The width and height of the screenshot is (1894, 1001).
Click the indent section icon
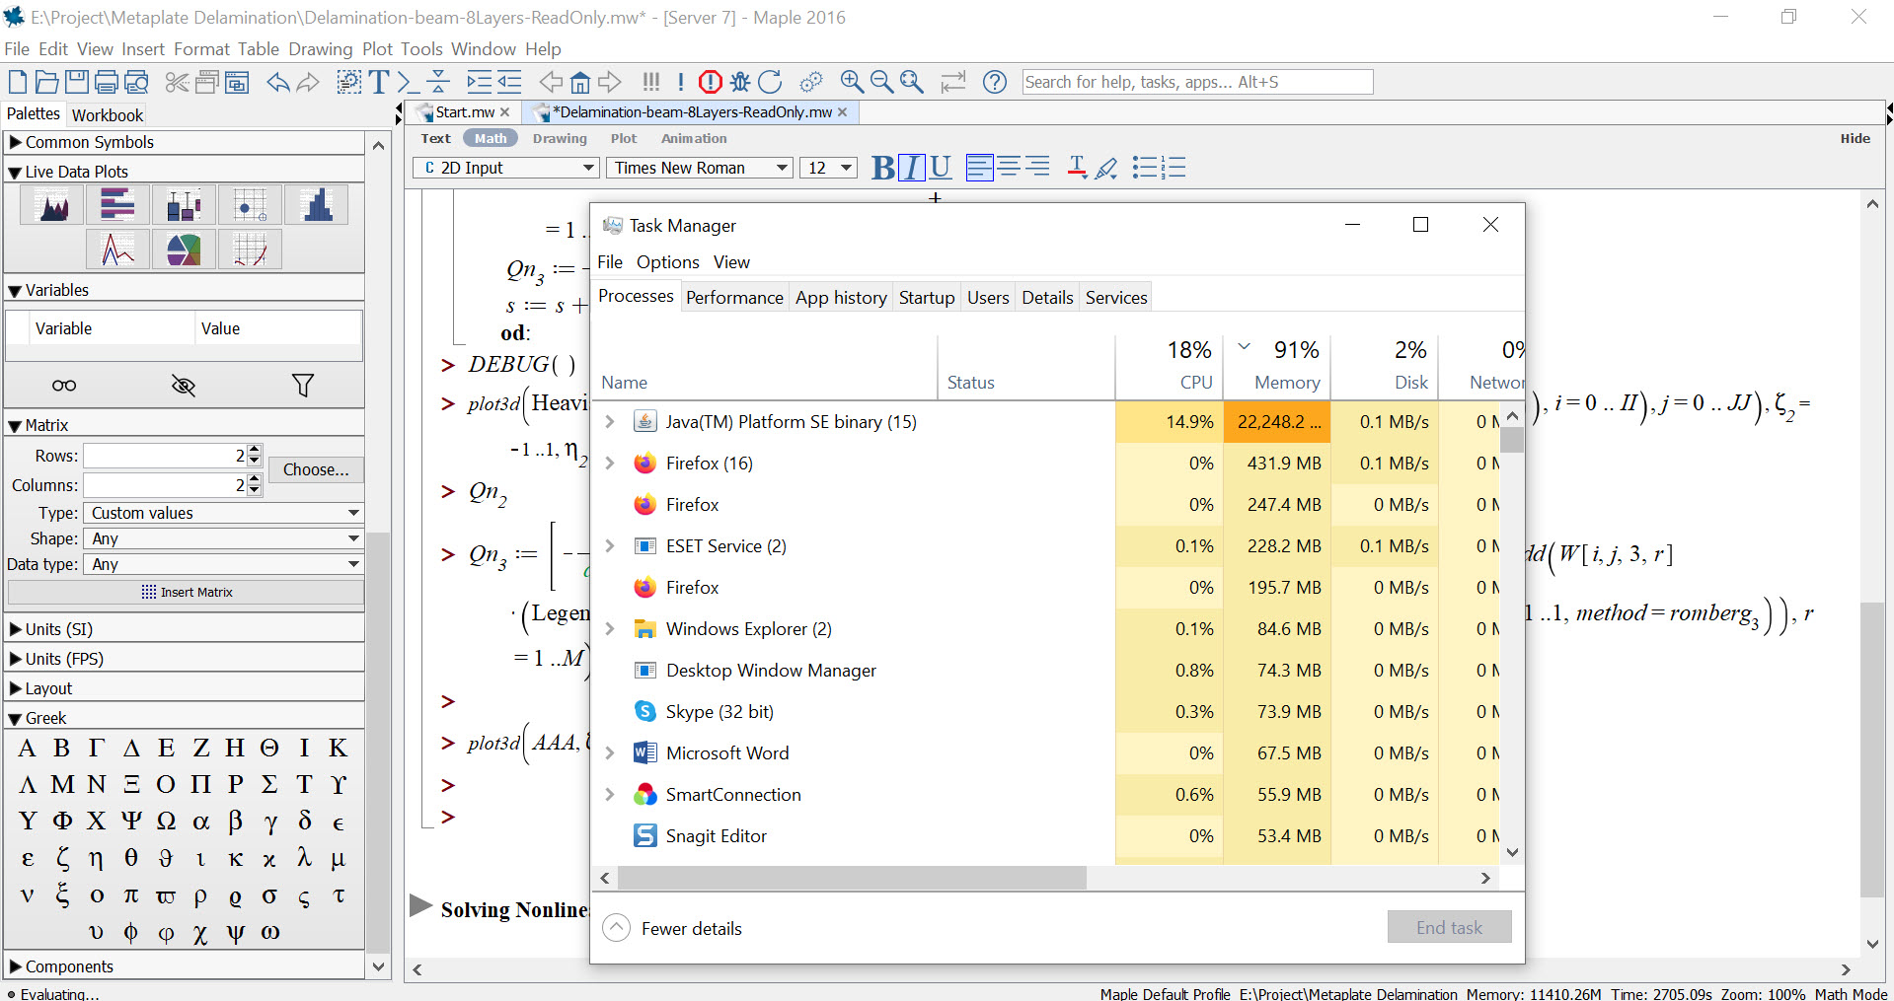(x=480, y=82)
